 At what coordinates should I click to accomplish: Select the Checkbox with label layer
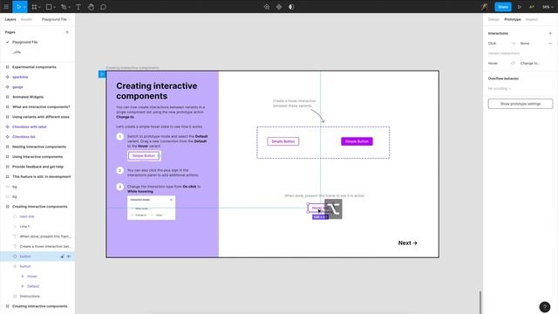point(29,126)
